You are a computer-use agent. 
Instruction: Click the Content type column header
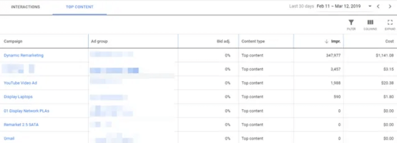(253, 41)
